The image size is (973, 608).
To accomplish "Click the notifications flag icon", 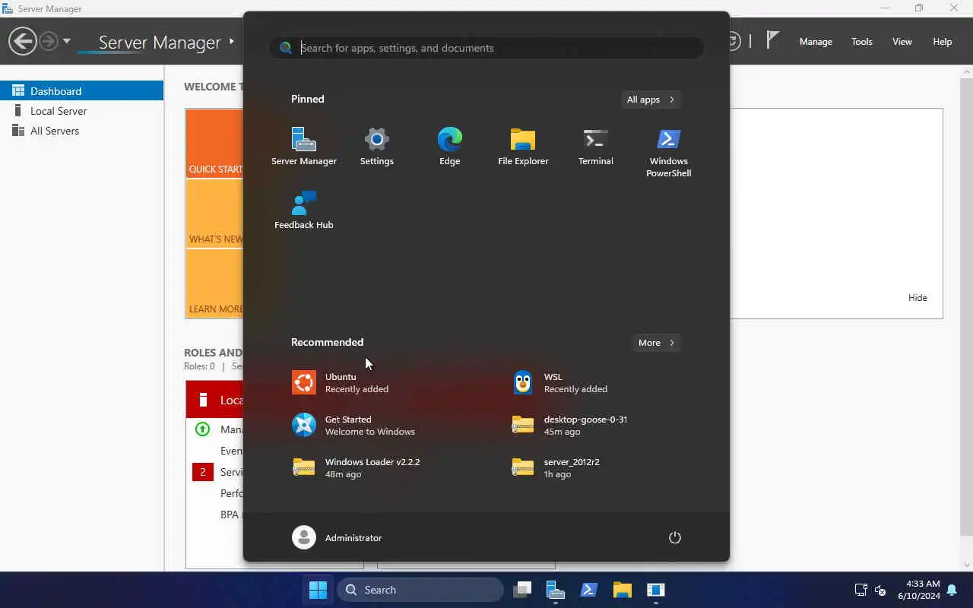I will [772, 40].
